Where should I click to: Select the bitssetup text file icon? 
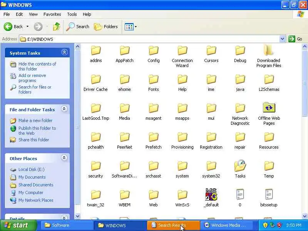coord(269,194)
